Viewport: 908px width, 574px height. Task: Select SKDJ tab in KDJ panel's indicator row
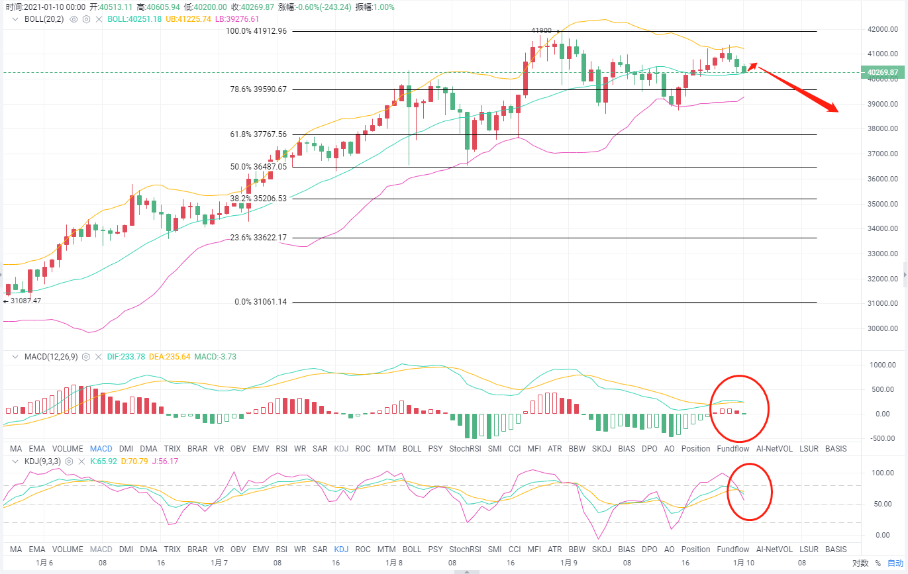pos(602,550)
